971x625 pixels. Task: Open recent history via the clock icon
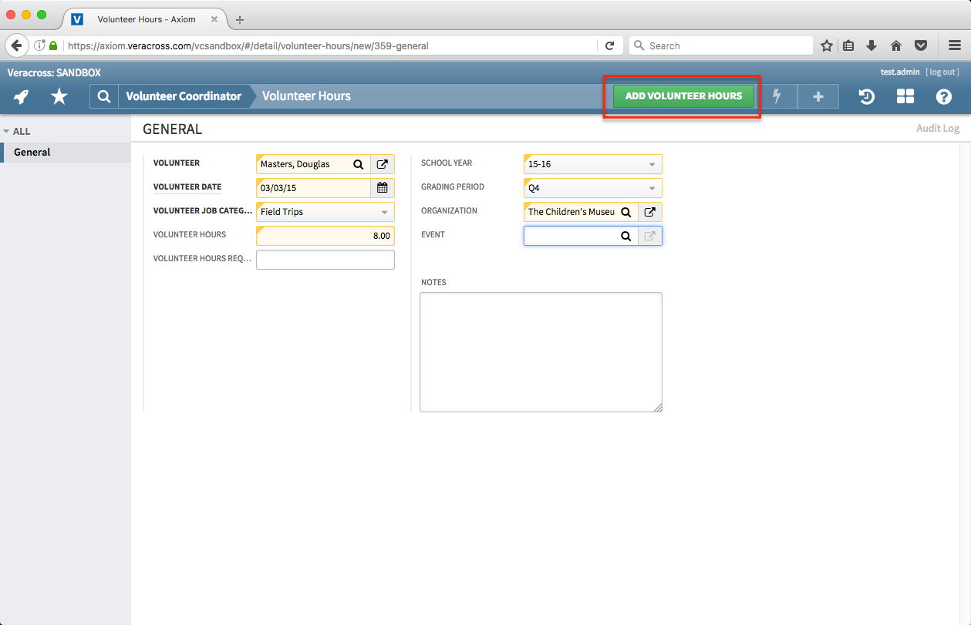866,96
